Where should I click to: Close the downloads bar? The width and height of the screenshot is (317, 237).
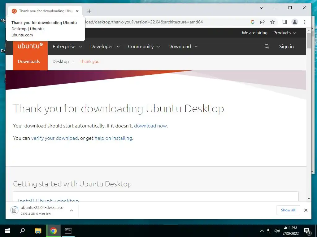pyautogui.click(x=306, y=210)
